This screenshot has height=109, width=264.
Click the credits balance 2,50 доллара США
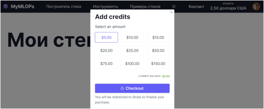[228, 8]
